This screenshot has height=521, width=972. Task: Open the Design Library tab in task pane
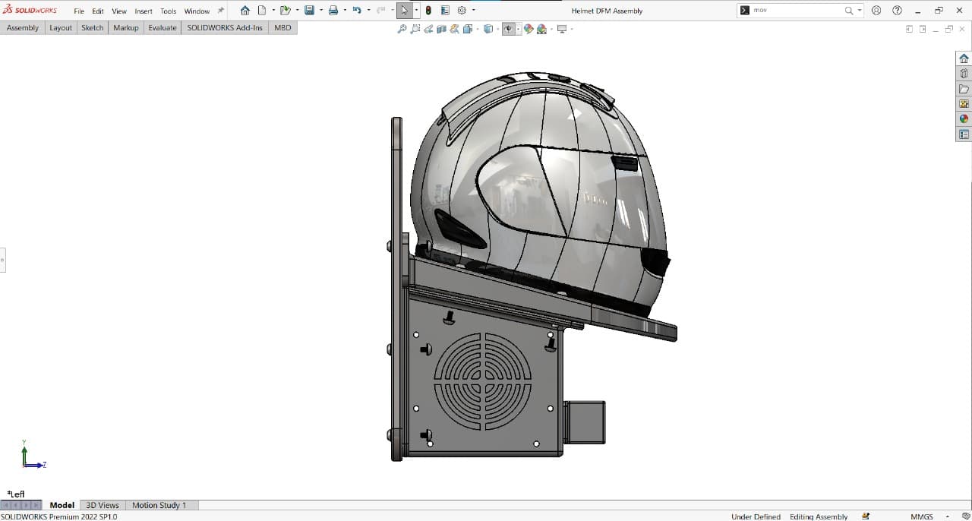[964, 74]
